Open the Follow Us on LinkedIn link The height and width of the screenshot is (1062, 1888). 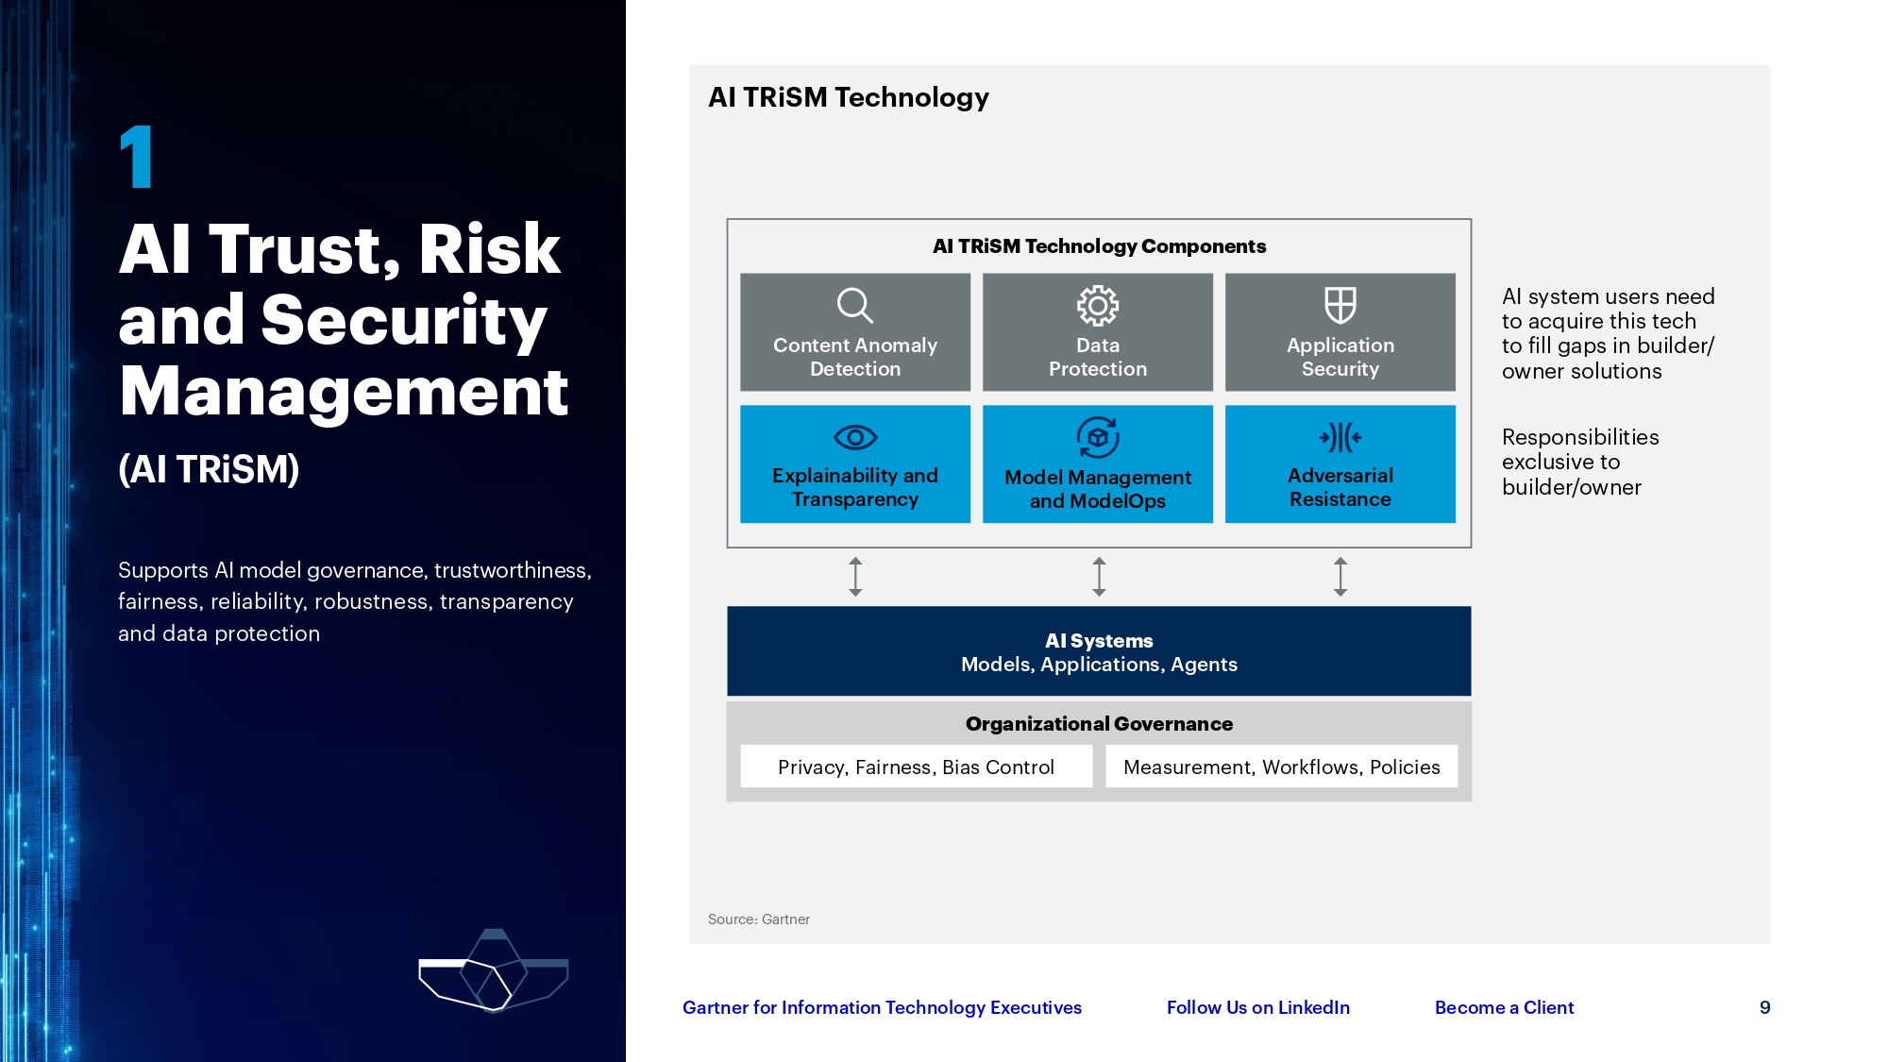click(x=1258, y=1007)
